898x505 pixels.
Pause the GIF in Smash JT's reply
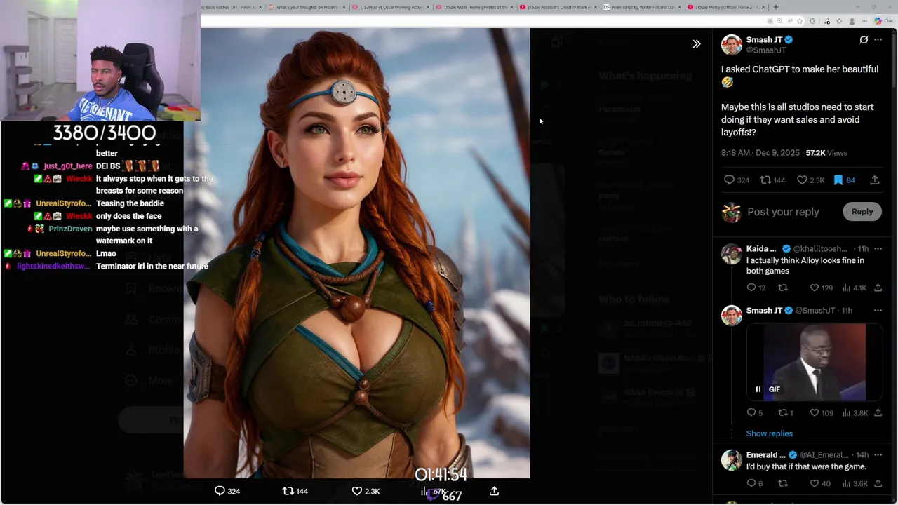pos(758,389)
